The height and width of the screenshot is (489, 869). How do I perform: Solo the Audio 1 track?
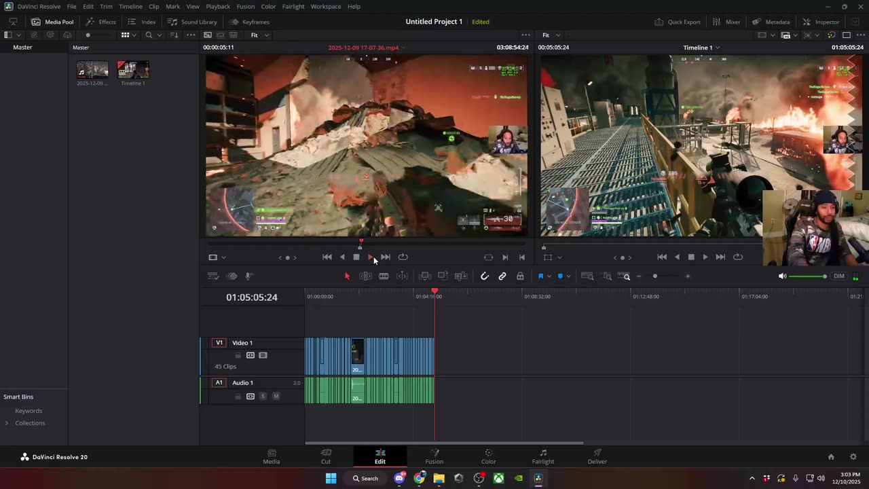[263, 397]
